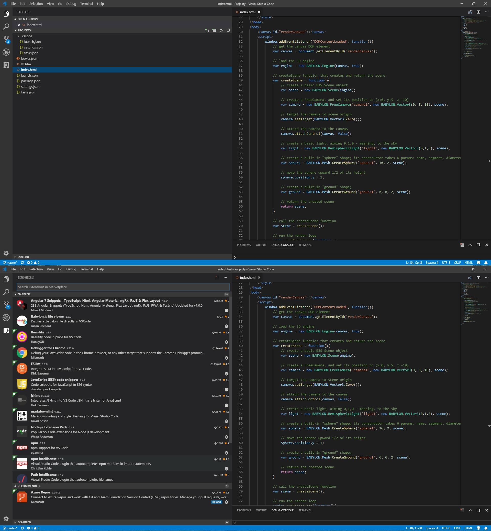Click master* branch in top window status bar

pos(10,263)
